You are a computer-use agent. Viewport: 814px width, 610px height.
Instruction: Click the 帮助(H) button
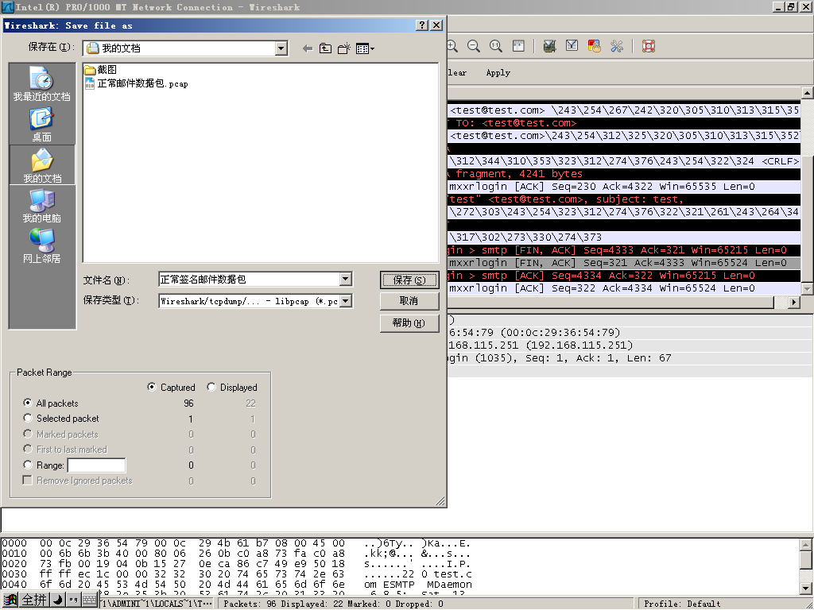(x=409, y=322)
